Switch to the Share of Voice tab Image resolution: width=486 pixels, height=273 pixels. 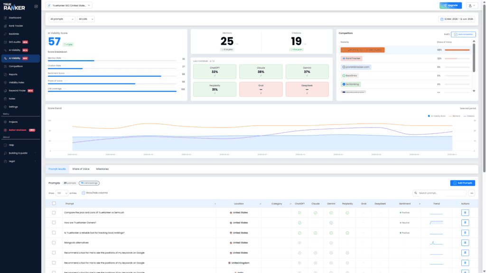(81, 169)
